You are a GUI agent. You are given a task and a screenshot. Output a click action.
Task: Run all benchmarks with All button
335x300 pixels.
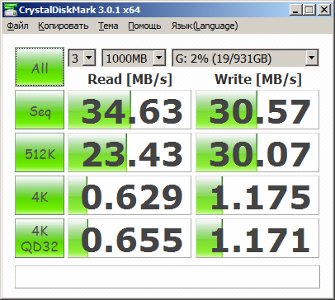tap(40, 67)
